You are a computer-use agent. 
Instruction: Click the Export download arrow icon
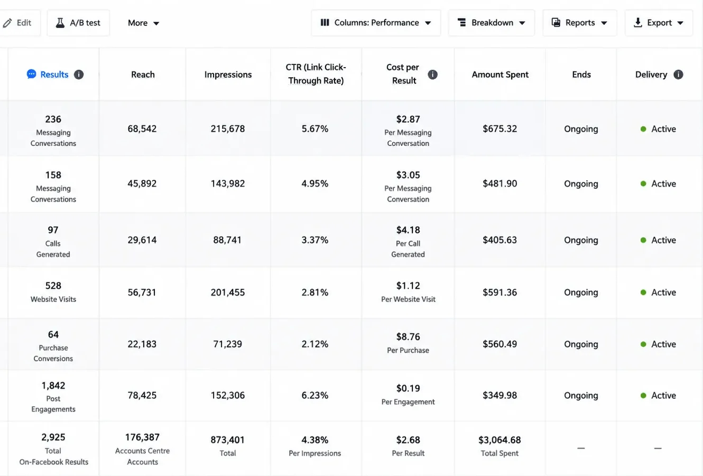(x=638, y=23)
